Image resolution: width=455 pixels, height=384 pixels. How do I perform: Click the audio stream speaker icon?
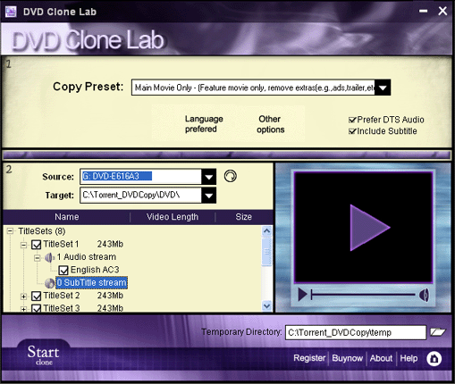click(50, 257)
